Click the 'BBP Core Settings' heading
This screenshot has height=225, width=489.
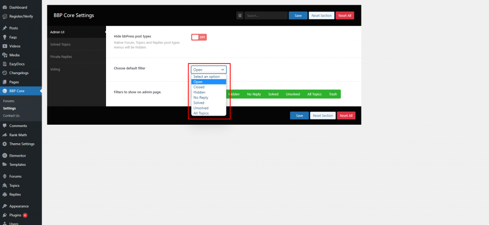(74, 15)
